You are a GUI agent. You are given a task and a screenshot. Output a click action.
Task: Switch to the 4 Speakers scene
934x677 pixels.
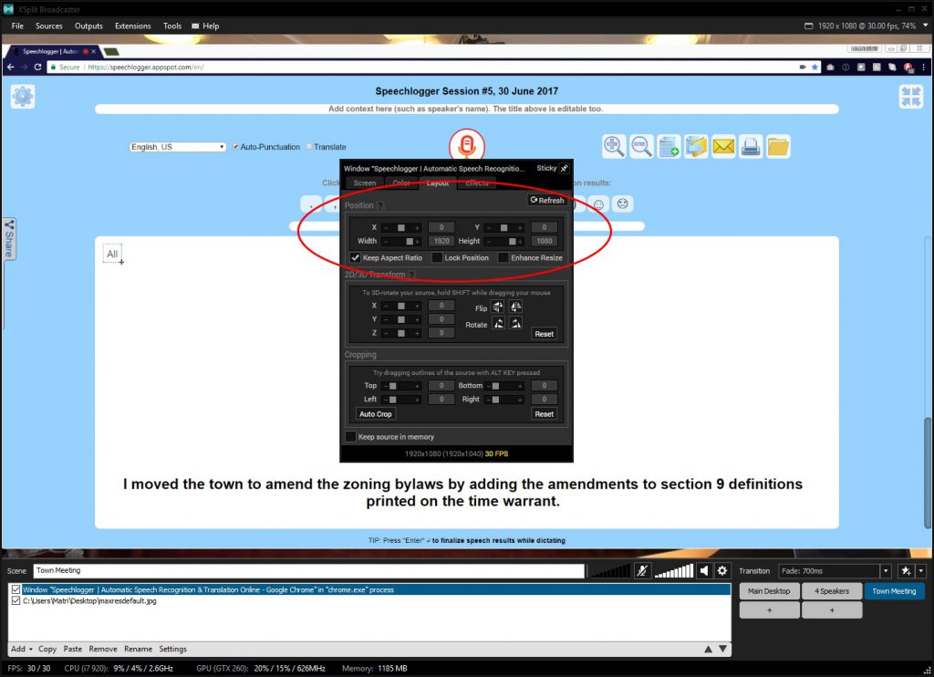832,591
